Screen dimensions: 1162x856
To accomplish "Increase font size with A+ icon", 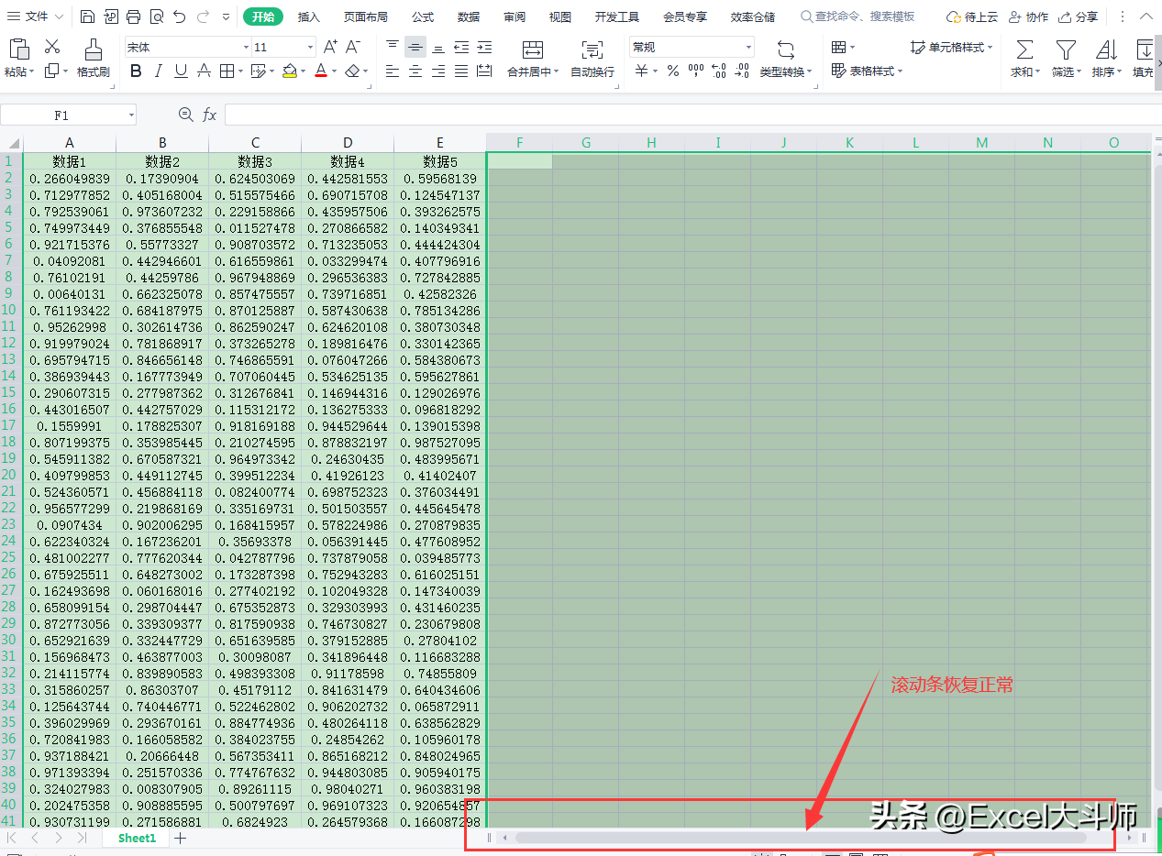I will [330, 47].
